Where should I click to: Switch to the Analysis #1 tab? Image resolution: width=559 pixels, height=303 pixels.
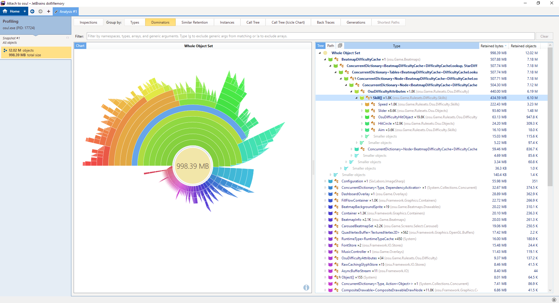(x=66, y=12)
